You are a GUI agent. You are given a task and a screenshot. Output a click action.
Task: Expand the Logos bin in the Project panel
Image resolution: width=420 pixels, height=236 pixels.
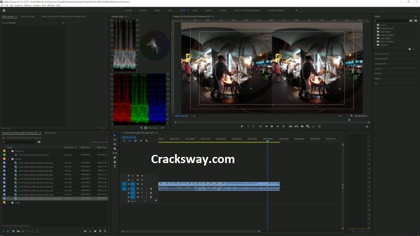(9, 202)
